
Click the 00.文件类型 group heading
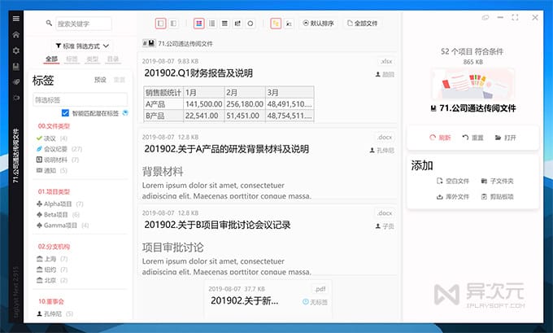pos(54,126)
